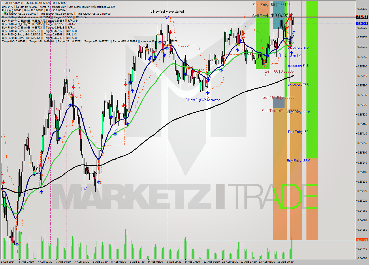Screen dimensions: 369x265
Task: Click the 0.65635 price axis value
Action: [362, 95]
